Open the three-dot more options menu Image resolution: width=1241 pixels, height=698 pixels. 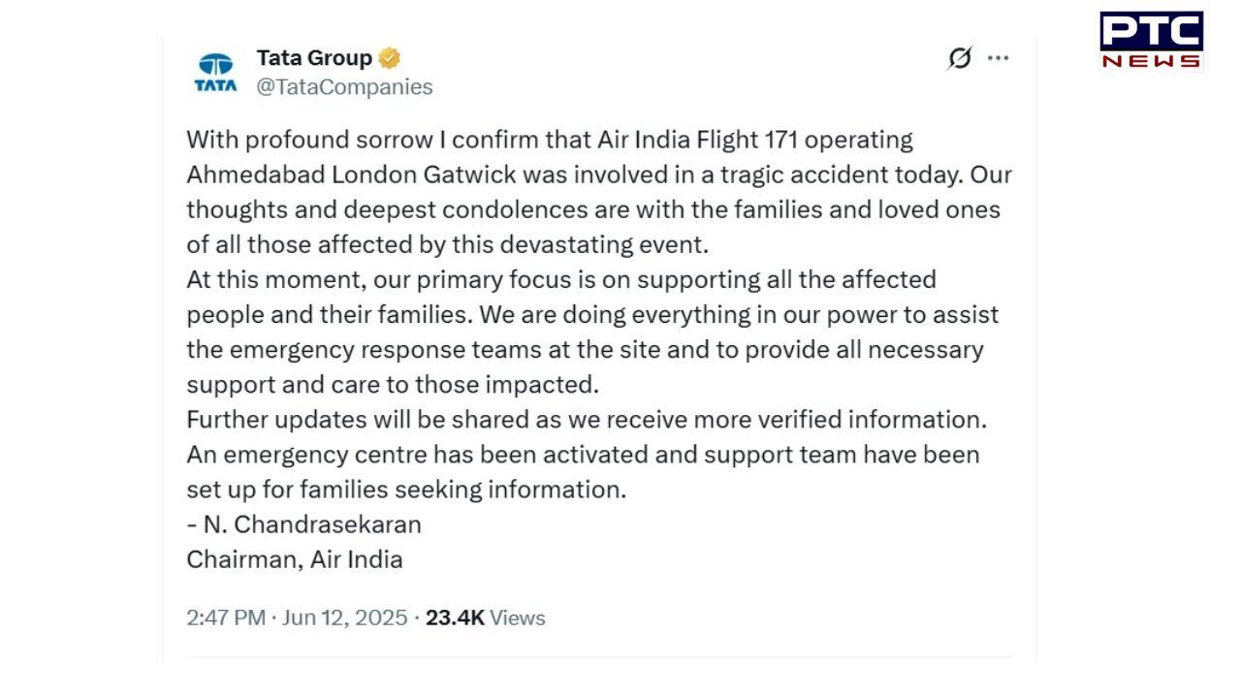pos(998,58)
